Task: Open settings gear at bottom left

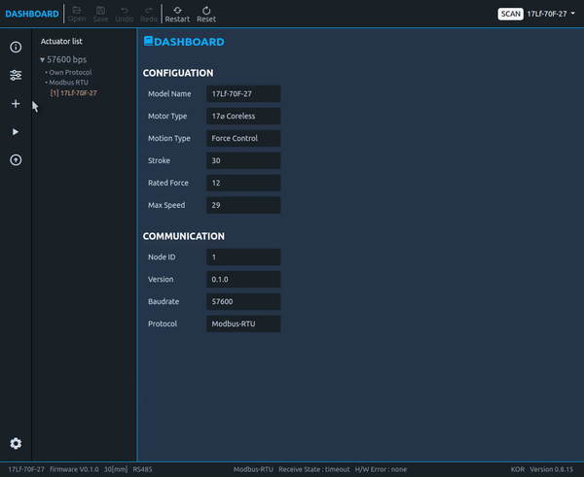Action: pyautogui.click(x=16, y=444)
